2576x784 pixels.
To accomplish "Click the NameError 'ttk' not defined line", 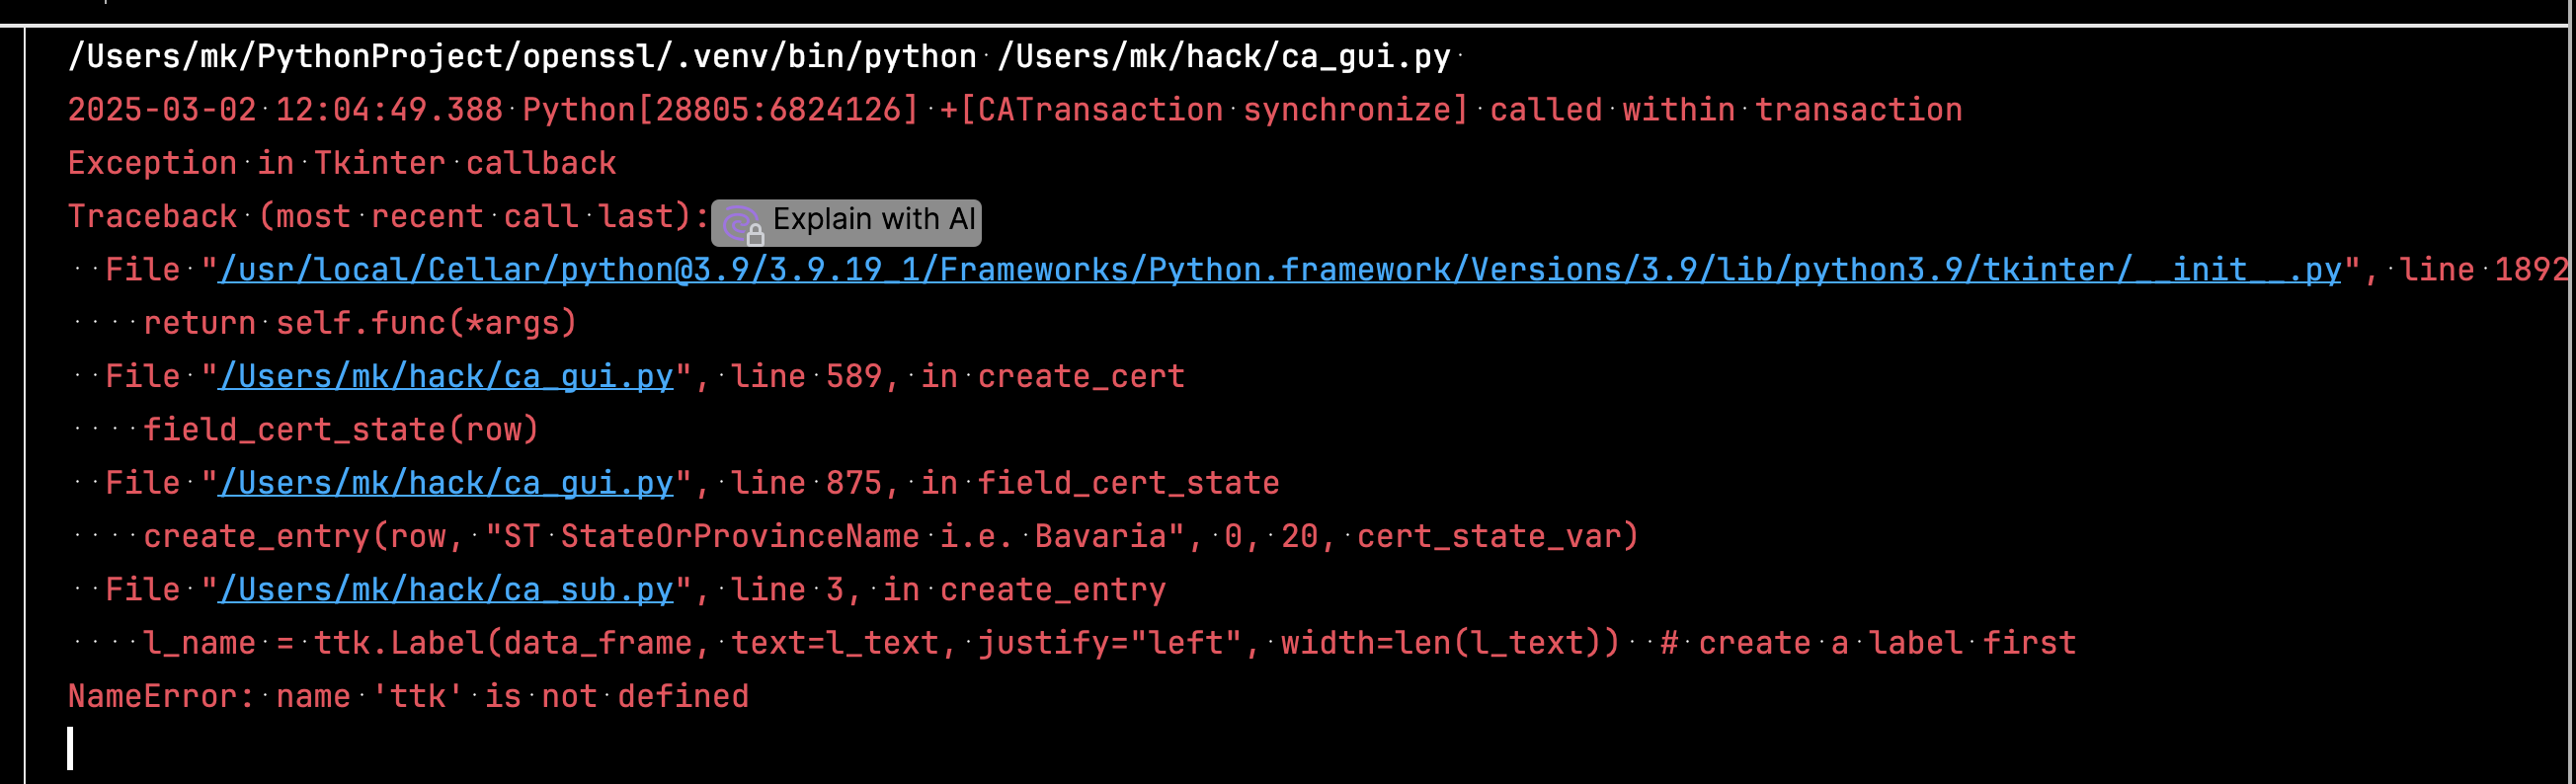I will click(x=408, y=697).
